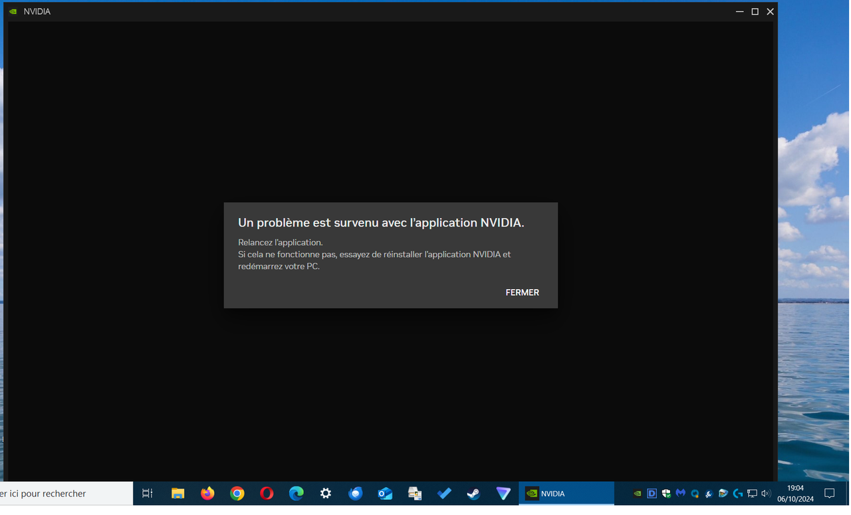The image size is (851, 515).
Task: Launch Steam from the taskbar
Action: coord(473,493)
